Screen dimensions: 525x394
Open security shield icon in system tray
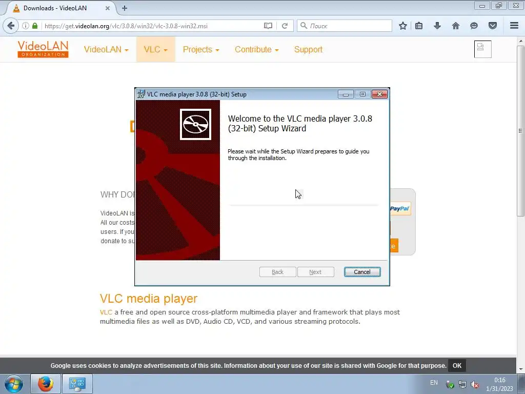450,385
